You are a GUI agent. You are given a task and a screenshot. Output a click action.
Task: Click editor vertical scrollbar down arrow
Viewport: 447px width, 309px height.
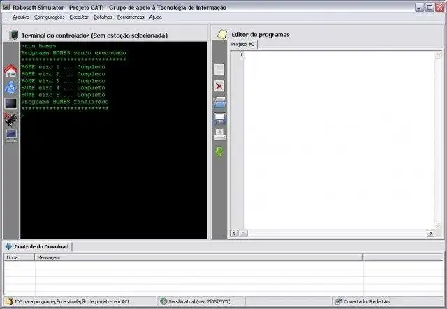(439, 225)
